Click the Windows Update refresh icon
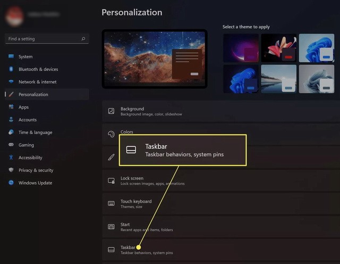 coord(11,183)
